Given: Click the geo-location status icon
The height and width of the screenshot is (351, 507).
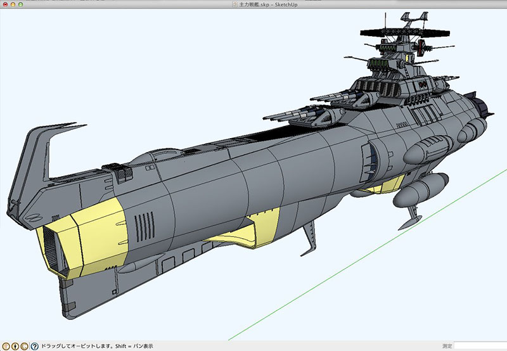Looking at the screenshot, I should [6, 346].
